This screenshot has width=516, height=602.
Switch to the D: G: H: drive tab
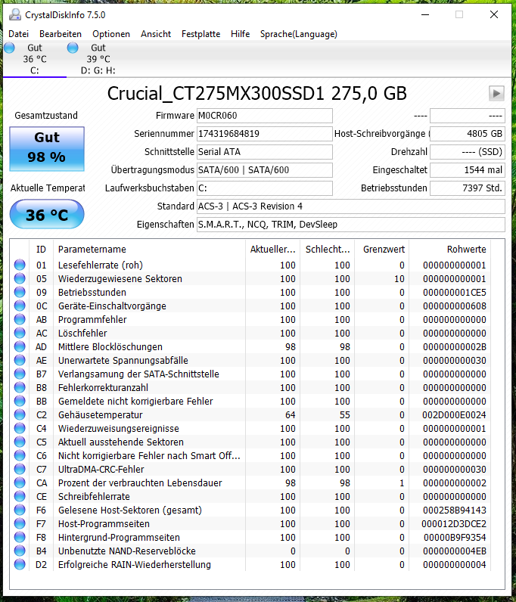[x=98, y=59]
